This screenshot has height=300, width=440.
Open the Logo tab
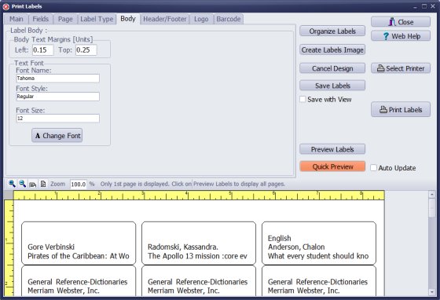coord(201,19)
